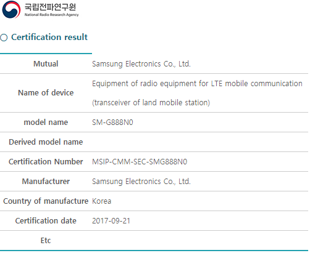Select the Korea country value
This screenshot has width=323, height=269.
tap(101, 201)
